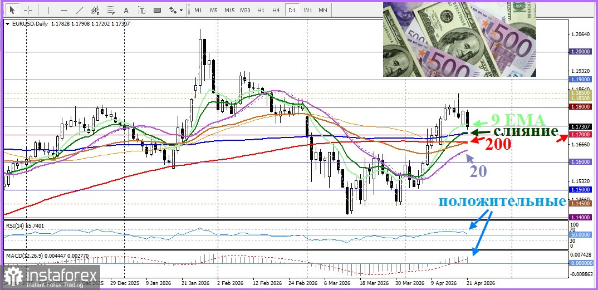Switch to H4 timeframe
The image size is (598, 290).
276,10
